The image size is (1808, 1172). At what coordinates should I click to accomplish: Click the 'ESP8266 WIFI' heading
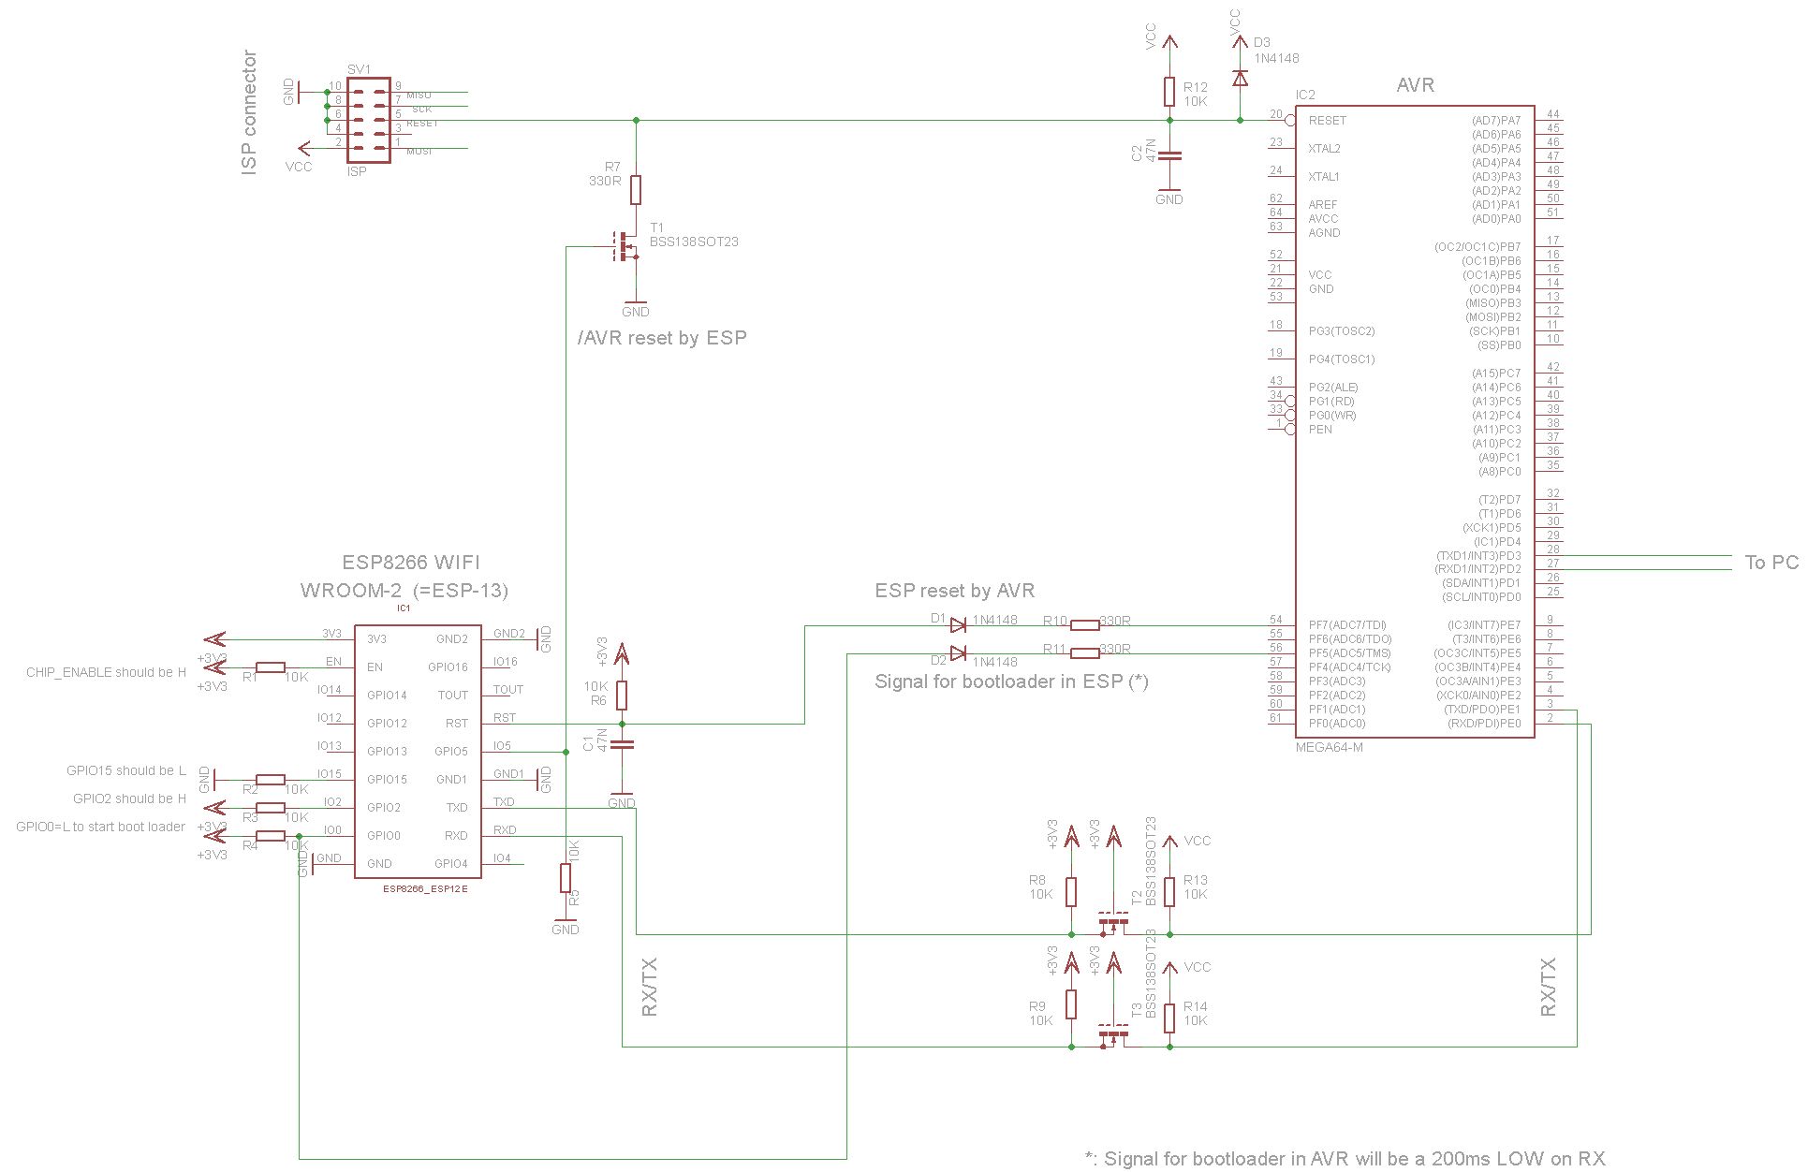tap(411, 562)
